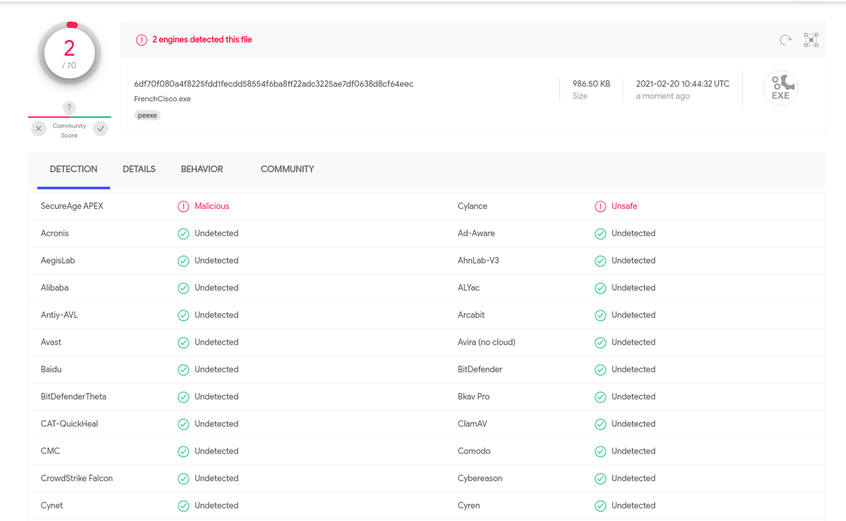Click the Undetected result for CrowdStrike Falcon
Screen dimensions: 846x521
[x=217, y=478]
